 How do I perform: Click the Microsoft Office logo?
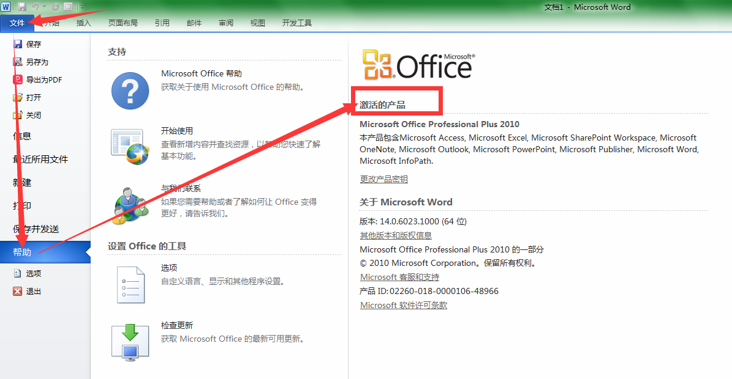419,64
